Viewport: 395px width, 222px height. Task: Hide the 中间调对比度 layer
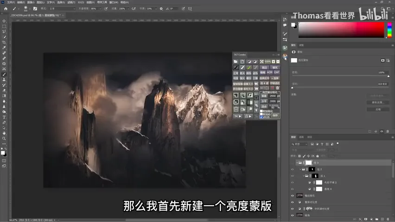coord(293,209)
